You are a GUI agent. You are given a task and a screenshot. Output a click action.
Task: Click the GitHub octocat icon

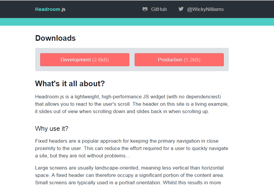(x=145, y=9)
